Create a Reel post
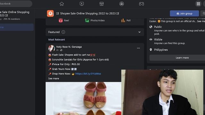205x115 pixels. 64,20
